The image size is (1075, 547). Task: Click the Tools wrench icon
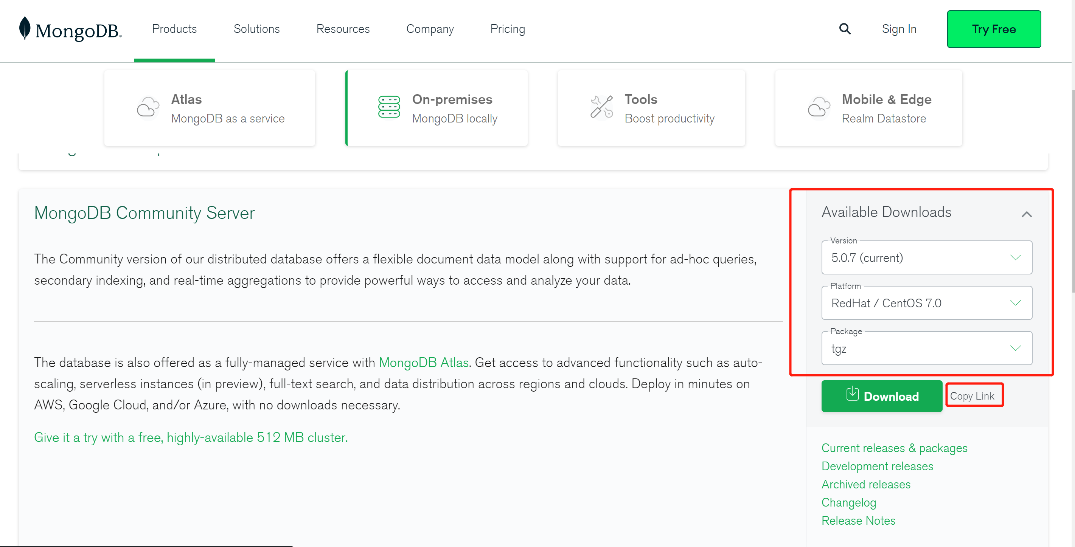(x=601, y=108)
